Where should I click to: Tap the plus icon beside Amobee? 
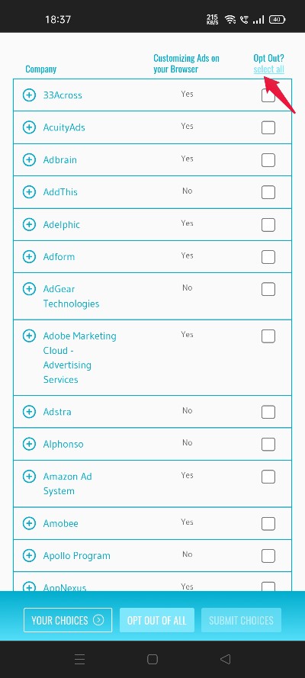pyautogui.click(x=29, y=523)
